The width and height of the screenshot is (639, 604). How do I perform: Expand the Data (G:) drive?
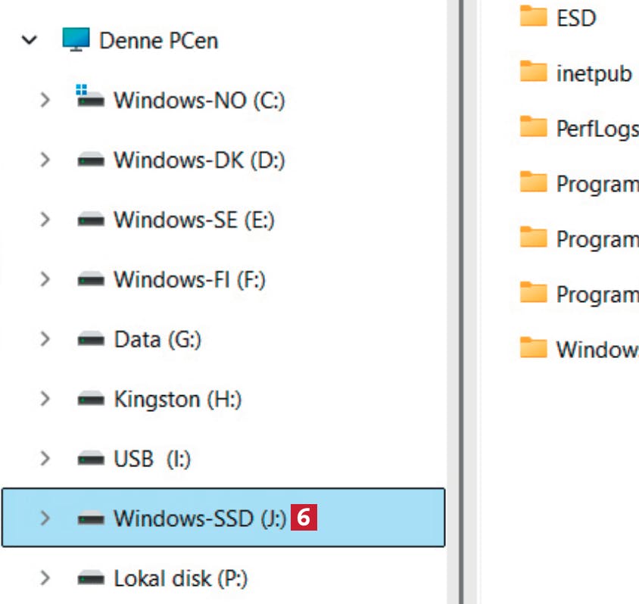tap(45, 339)
